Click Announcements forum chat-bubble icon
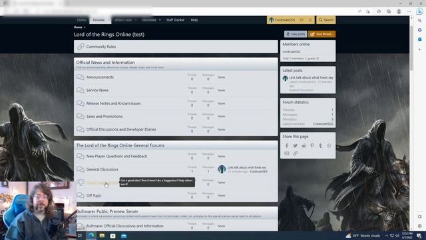The width and height of the screenshot is (426, 240). (x=80, y=77)
